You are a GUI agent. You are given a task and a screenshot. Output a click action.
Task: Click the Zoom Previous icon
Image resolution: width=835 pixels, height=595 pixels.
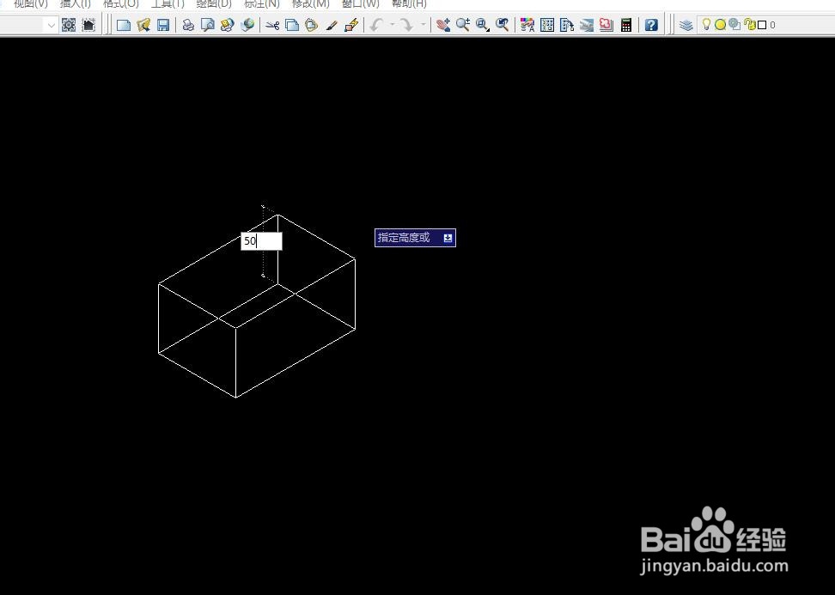coord(503,25)
